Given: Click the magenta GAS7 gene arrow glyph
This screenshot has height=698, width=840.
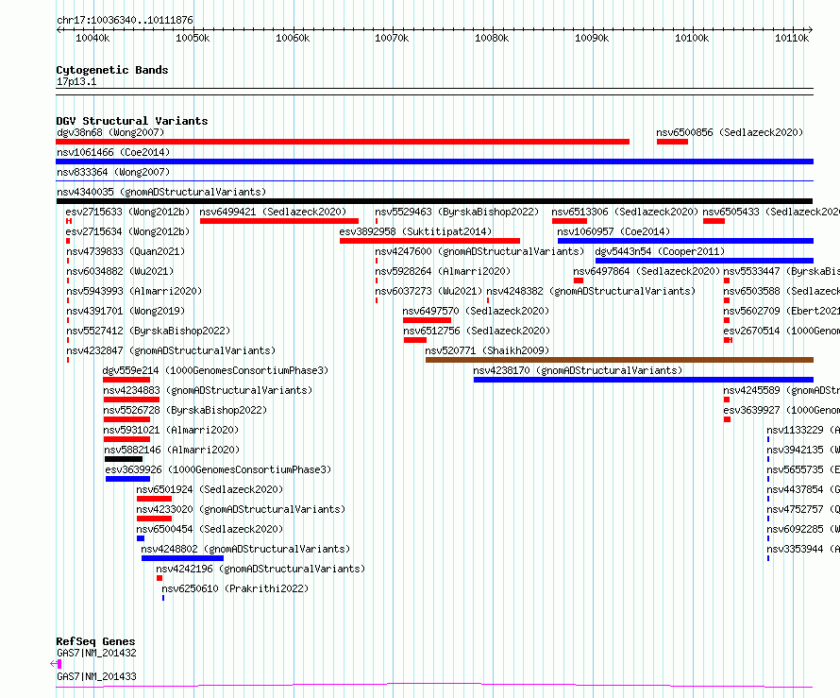Looking at the screenshot, I should (55, 664).
